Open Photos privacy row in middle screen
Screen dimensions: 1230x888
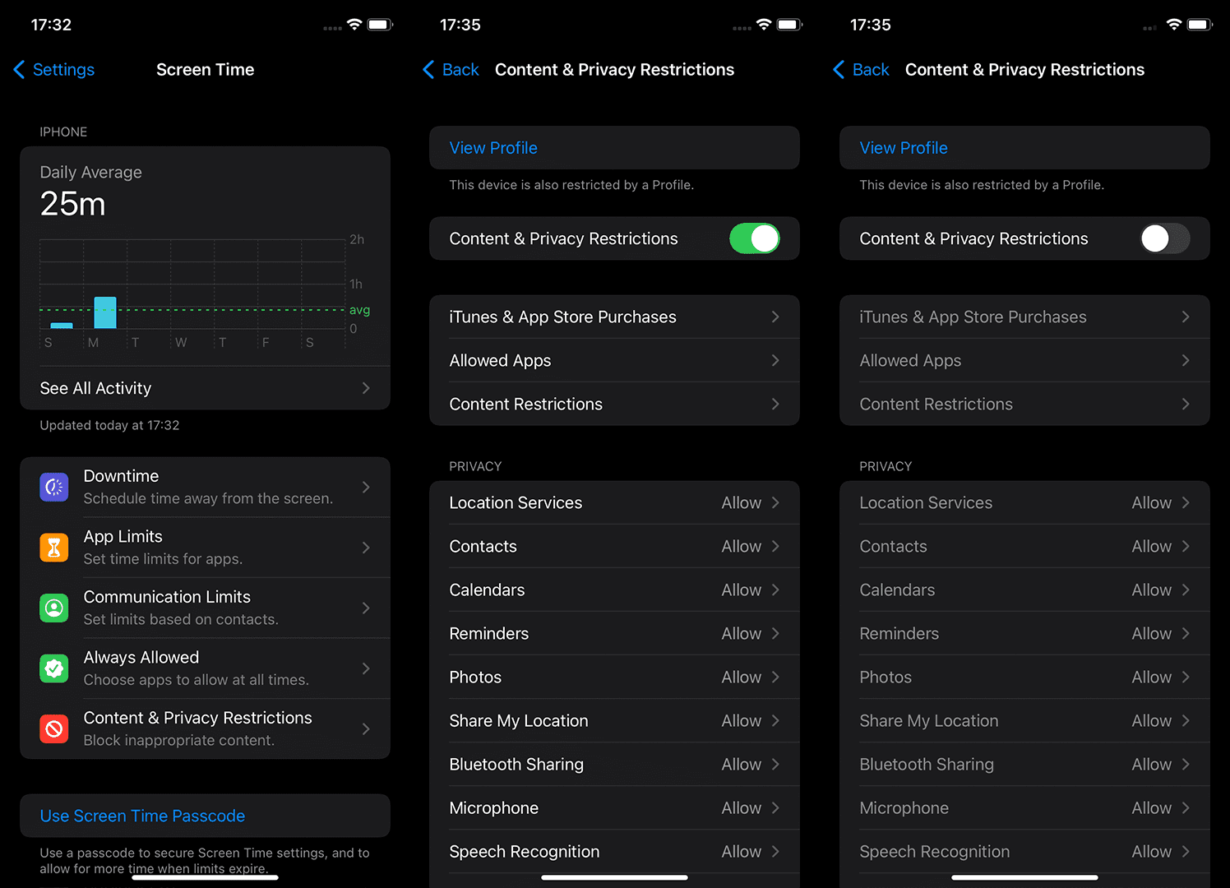(614, 677)
